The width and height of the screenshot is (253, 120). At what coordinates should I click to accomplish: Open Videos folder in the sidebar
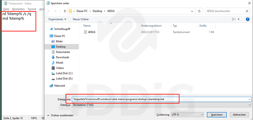60,68
